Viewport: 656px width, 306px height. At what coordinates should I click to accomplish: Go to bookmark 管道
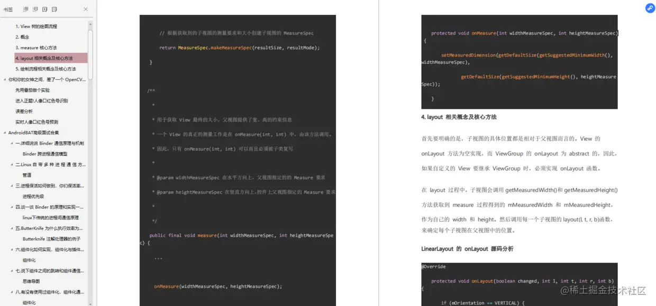(x=27, y=175)
